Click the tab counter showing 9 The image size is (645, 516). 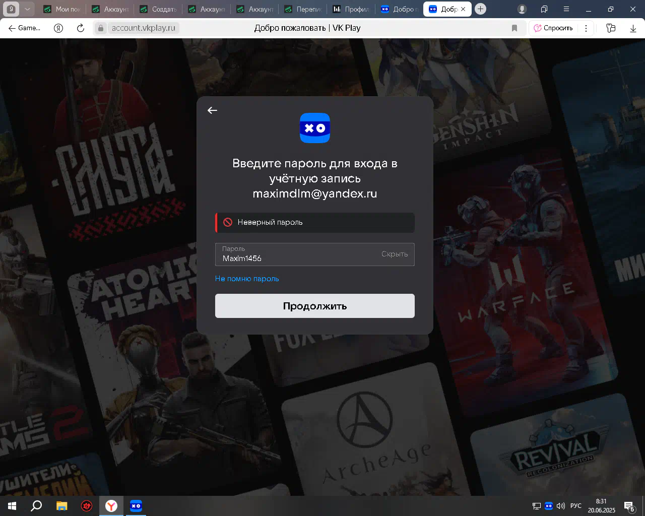(11, 9)
